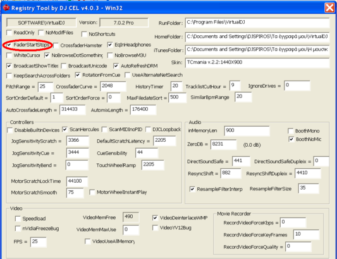Click the SortOrderForce field
Image resolution: width=337 pixels, height=259 pixels.
(x=113, y=98)
